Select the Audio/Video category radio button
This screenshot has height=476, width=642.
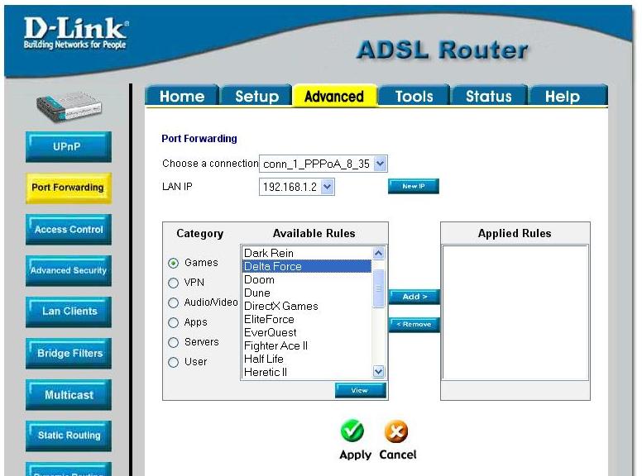[173, 302]
